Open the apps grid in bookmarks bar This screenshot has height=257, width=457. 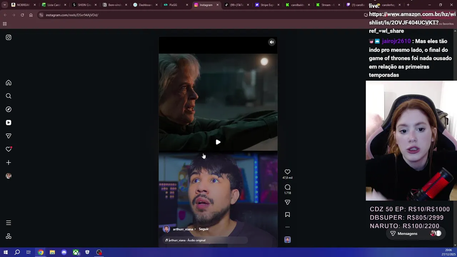[5, 24]
